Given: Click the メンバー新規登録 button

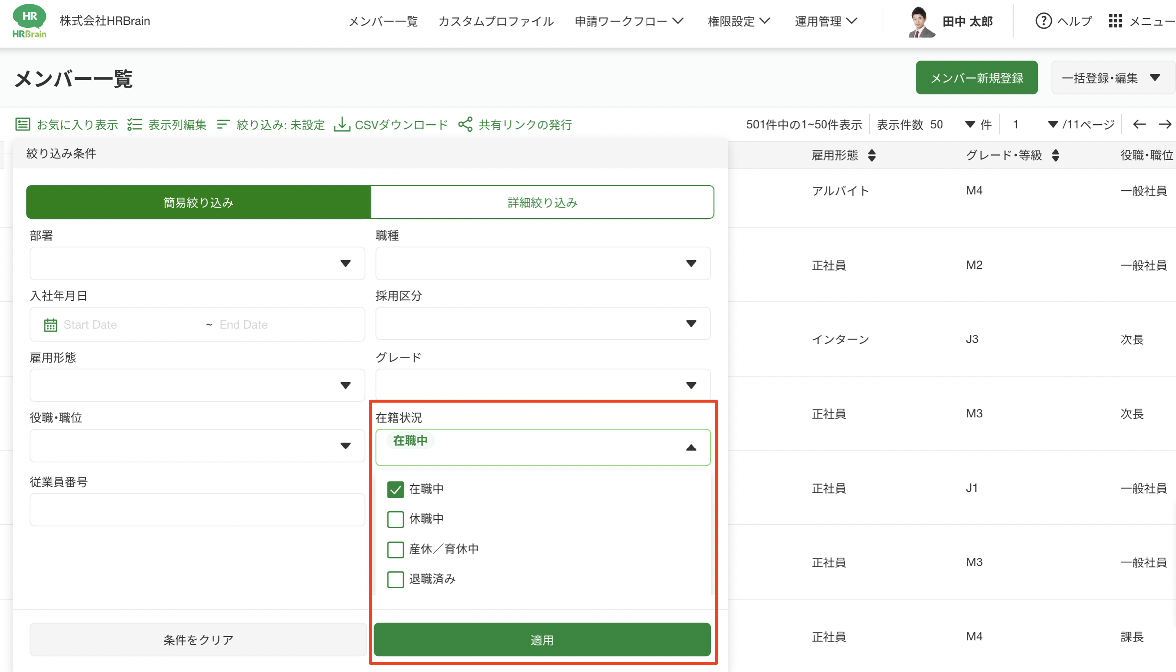Looking at the screenshot, I should pos(976,78).
